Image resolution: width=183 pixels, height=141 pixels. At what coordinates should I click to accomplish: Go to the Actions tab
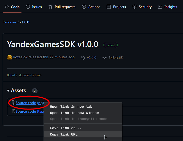click(x=91, y=7)
